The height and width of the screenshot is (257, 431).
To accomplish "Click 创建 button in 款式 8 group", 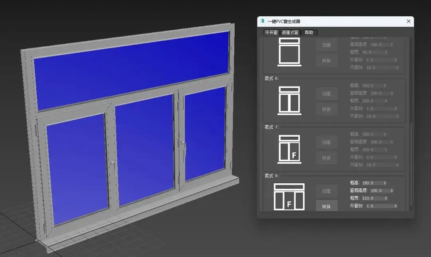I will (326, 191).
